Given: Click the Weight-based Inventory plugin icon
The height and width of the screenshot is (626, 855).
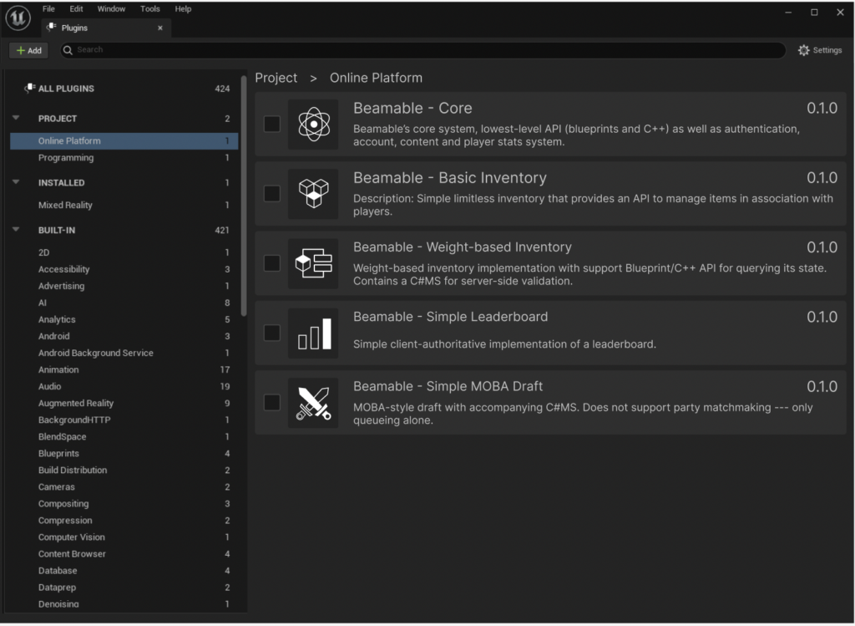Looking at the screenshot, I should [313, 263].
